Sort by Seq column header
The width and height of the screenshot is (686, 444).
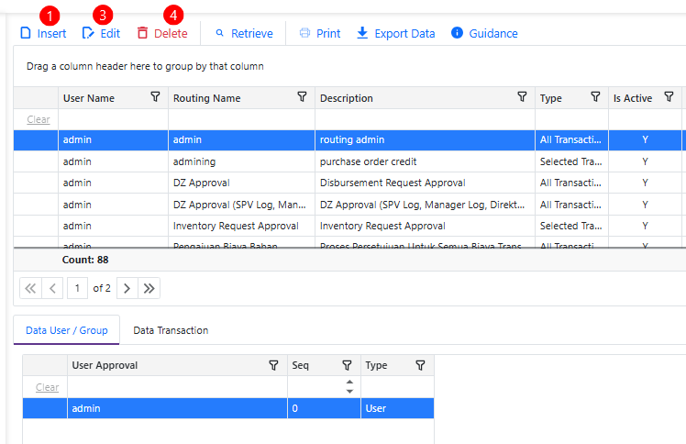301,365
